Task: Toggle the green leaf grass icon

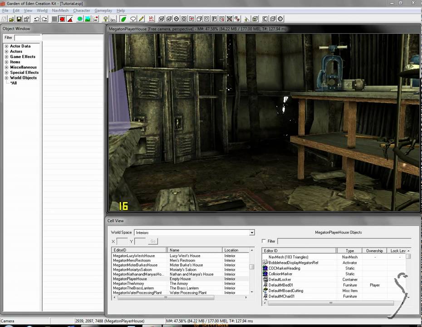Action: point(123,19)
